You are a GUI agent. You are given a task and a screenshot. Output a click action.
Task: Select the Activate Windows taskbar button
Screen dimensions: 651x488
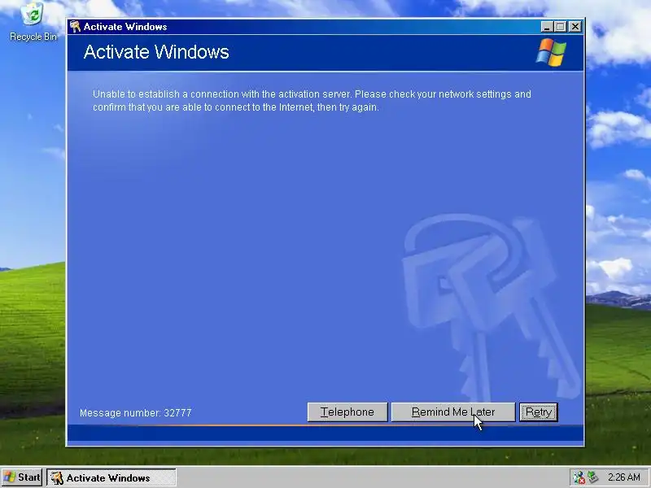111,477
